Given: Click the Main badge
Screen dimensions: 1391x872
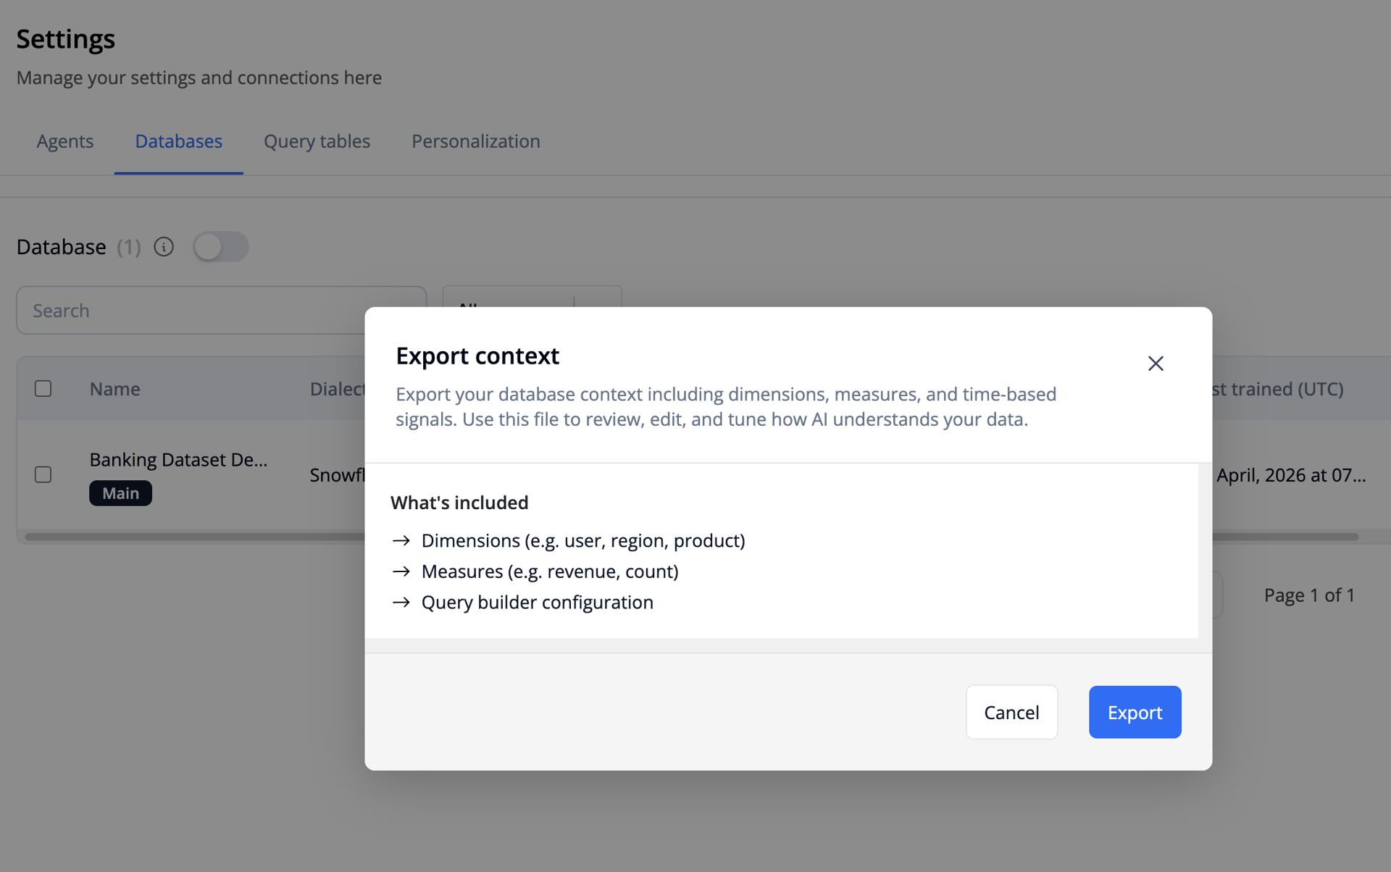Looking at the screenshot, I should pos(120,493).
